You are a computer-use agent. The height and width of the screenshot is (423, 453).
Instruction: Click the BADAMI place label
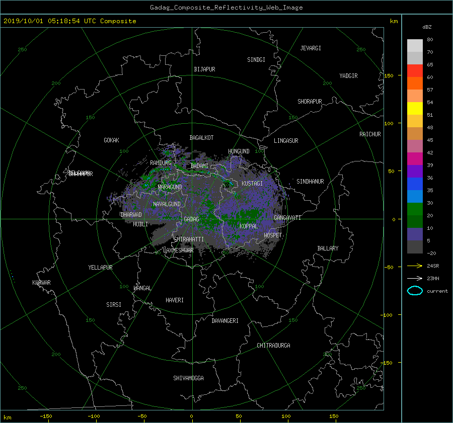(x=199, y=166)
